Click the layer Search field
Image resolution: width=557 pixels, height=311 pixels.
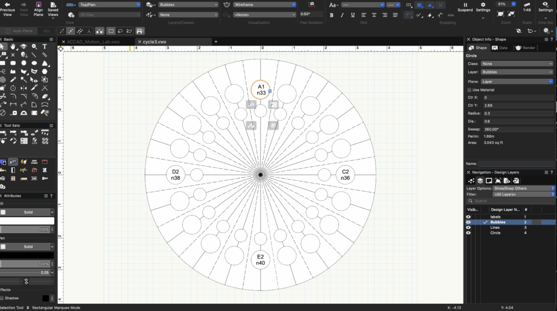[510, 200]
